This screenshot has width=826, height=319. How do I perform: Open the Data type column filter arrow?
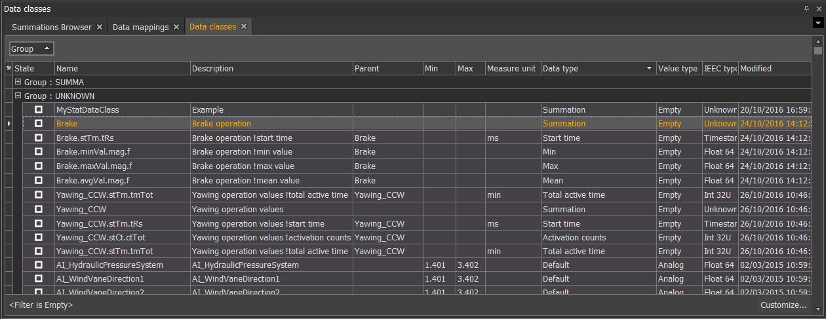coord(650,68)
